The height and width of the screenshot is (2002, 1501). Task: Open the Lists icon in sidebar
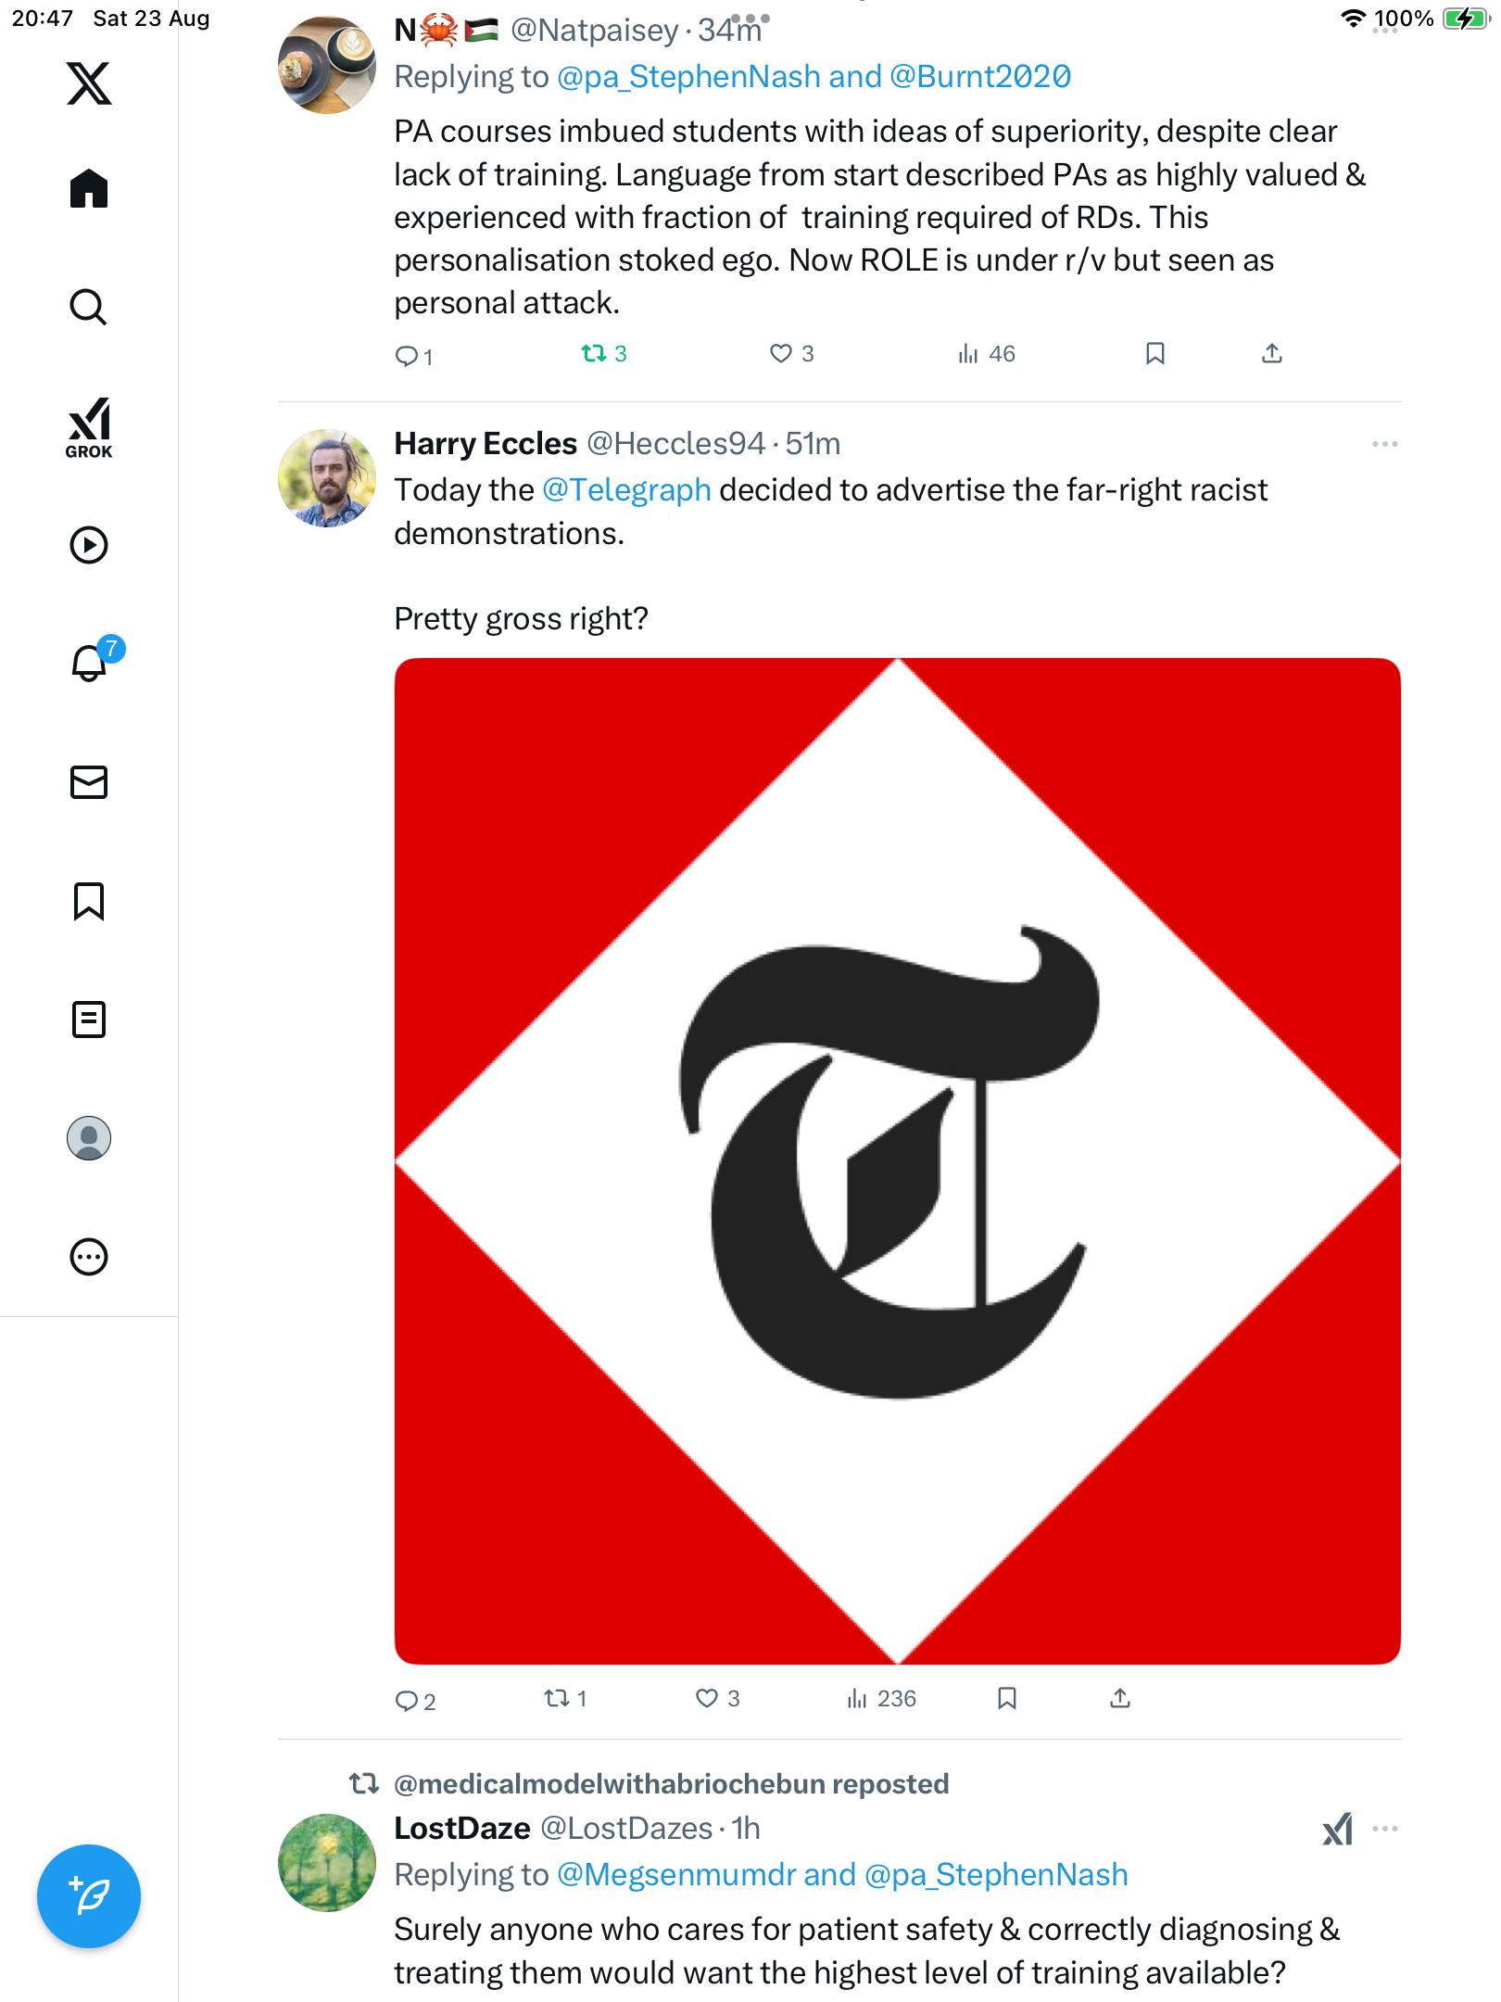point(89,1020)
